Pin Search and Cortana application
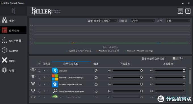Image resolution: width=193 pixels, height=104 pixels. click(x=39, y=91)
